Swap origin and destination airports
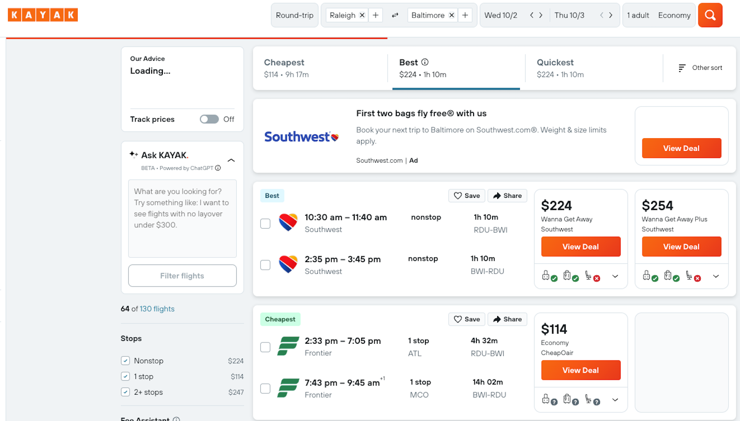The width and height of the screenshot is (740, 421). [x=395, y=15]
